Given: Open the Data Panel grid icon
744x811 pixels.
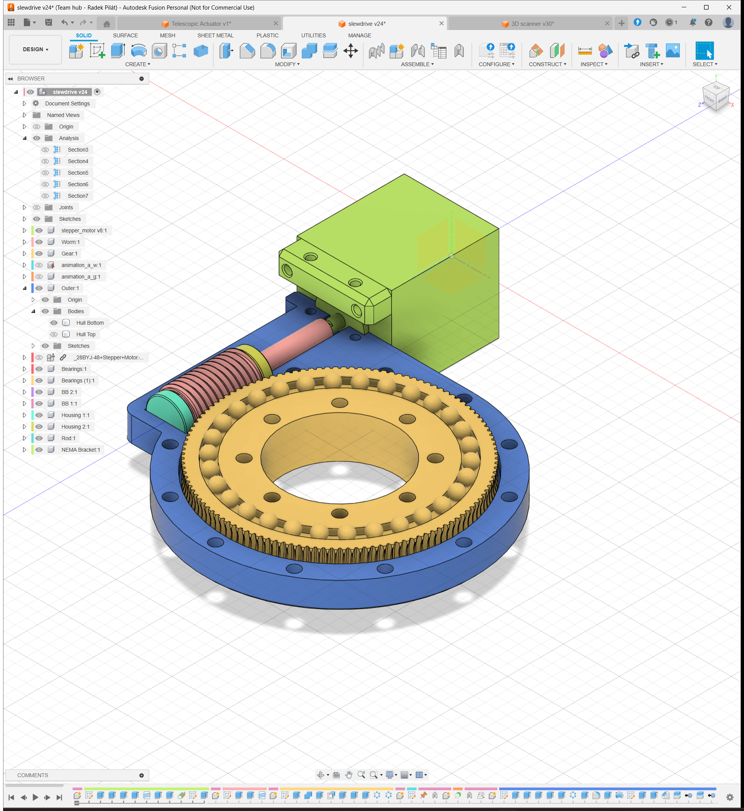Looking at the screenshot, I should 11,23.
